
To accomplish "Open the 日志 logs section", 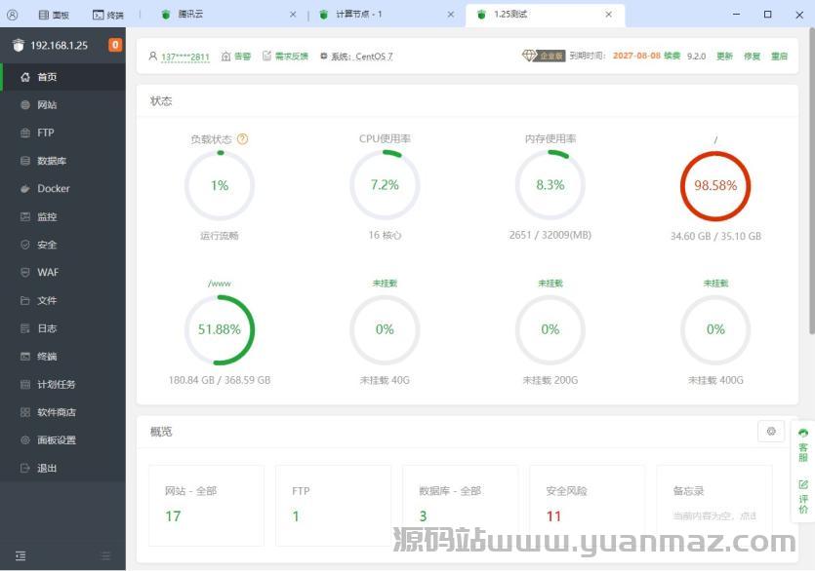I will click(62, 328).
